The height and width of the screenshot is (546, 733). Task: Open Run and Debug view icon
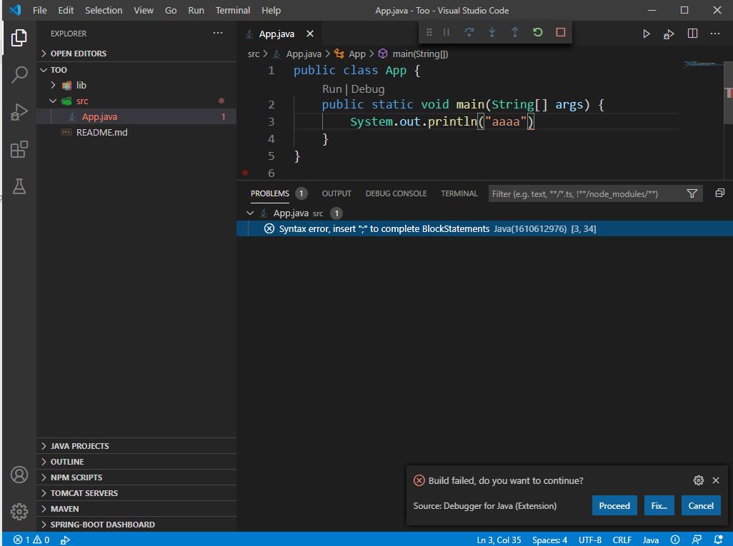pos(19,112)
